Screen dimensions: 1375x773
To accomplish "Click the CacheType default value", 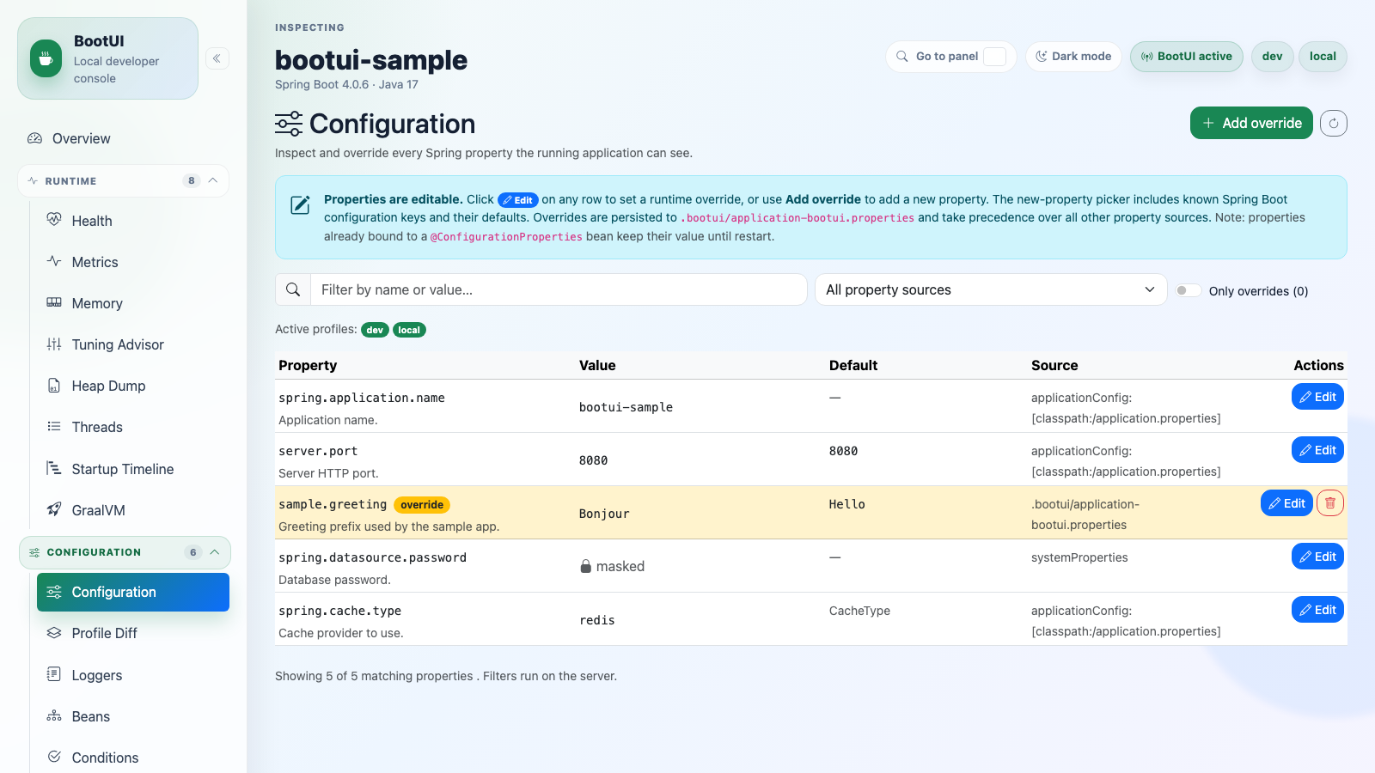I will point(859,611).
